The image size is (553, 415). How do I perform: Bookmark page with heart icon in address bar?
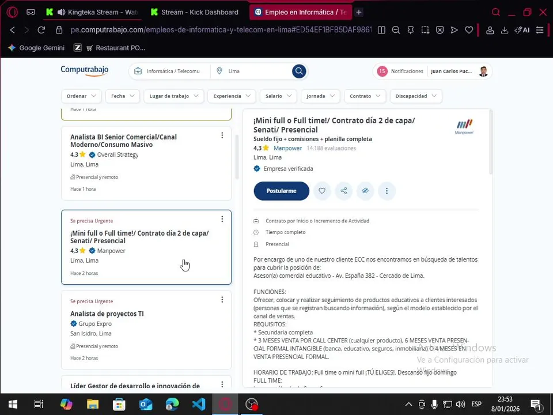(x=469, y=31)
